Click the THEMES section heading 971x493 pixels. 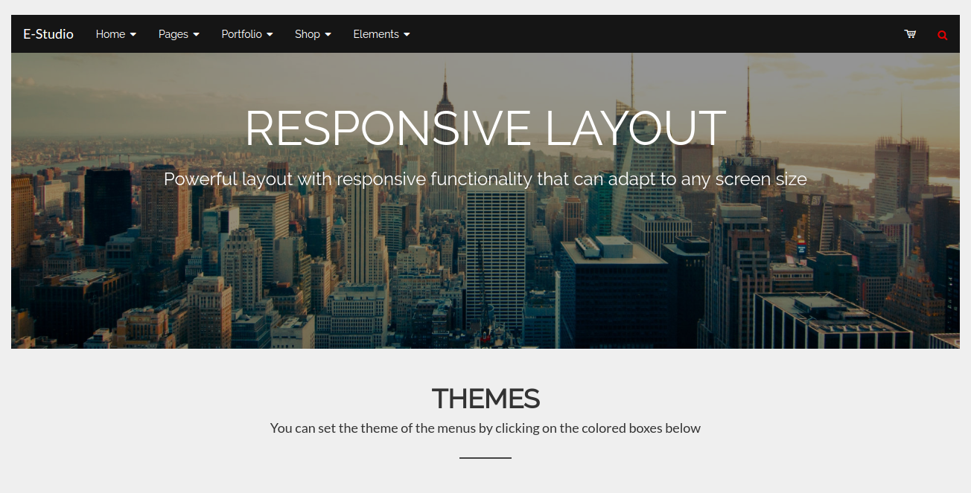485,399
